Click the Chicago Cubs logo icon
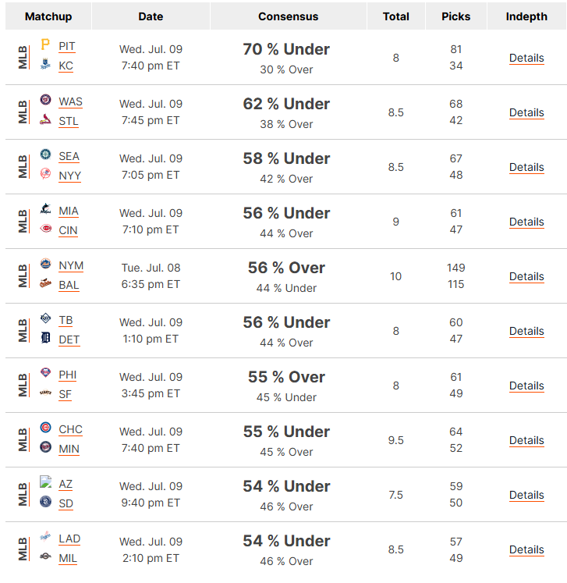This screenshot has width=567, height=583. coord(45,428)
